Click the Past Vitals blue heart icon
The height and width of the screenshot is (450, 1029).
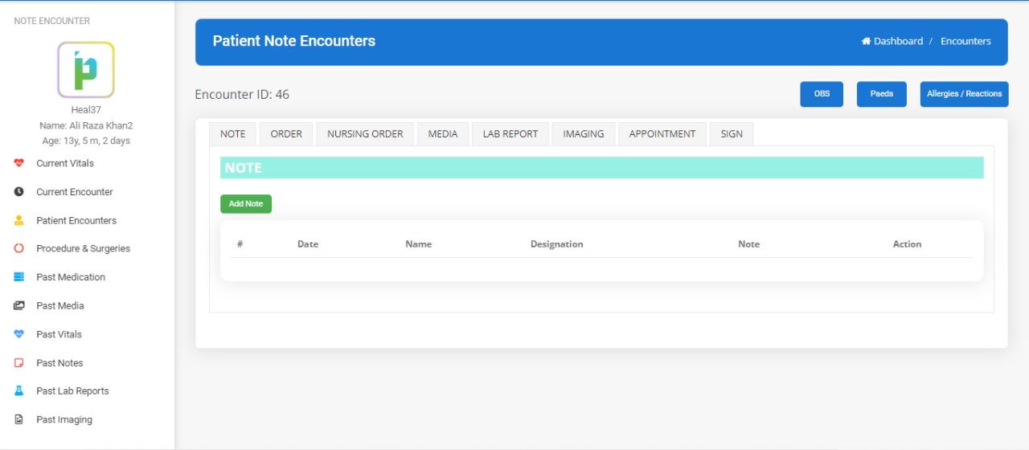(19, 334)
